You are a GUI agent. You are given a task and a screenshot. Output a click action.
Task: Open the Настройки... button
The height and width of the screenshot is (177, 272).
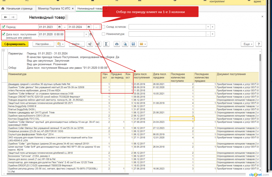coord(43,44)
